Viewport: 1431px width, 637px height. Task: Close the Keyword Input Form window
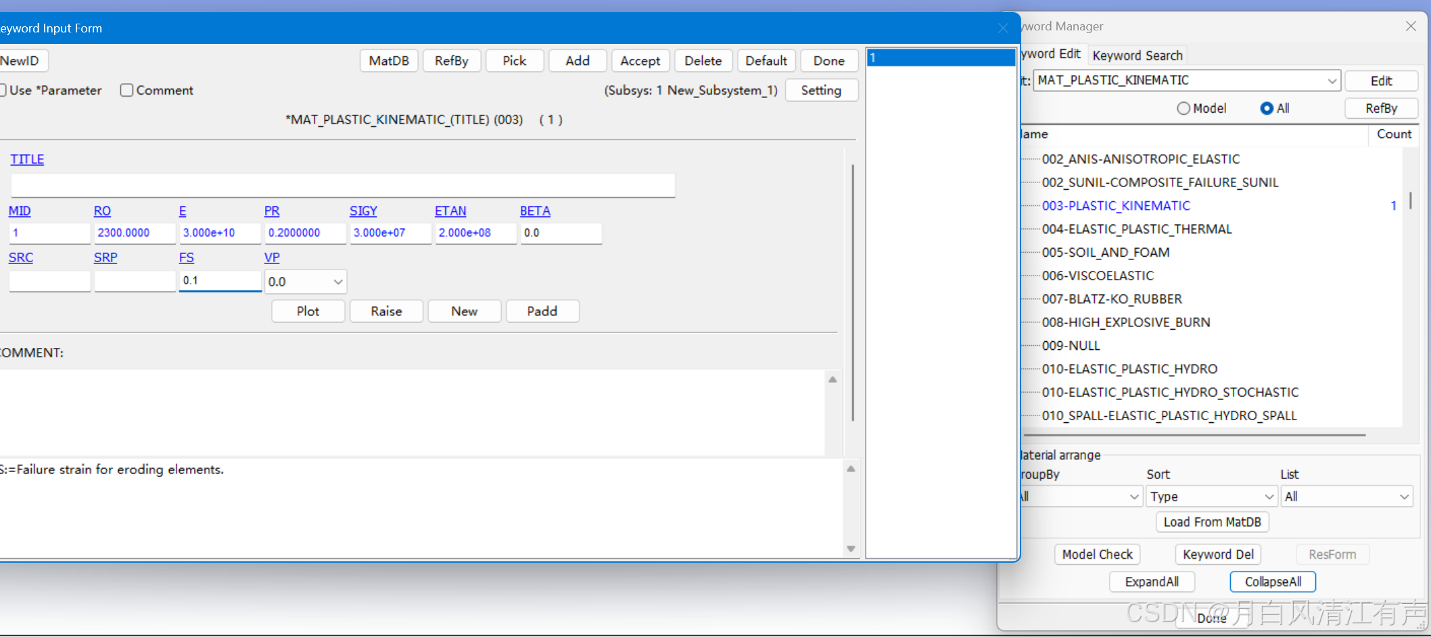tap(1003, 28)
